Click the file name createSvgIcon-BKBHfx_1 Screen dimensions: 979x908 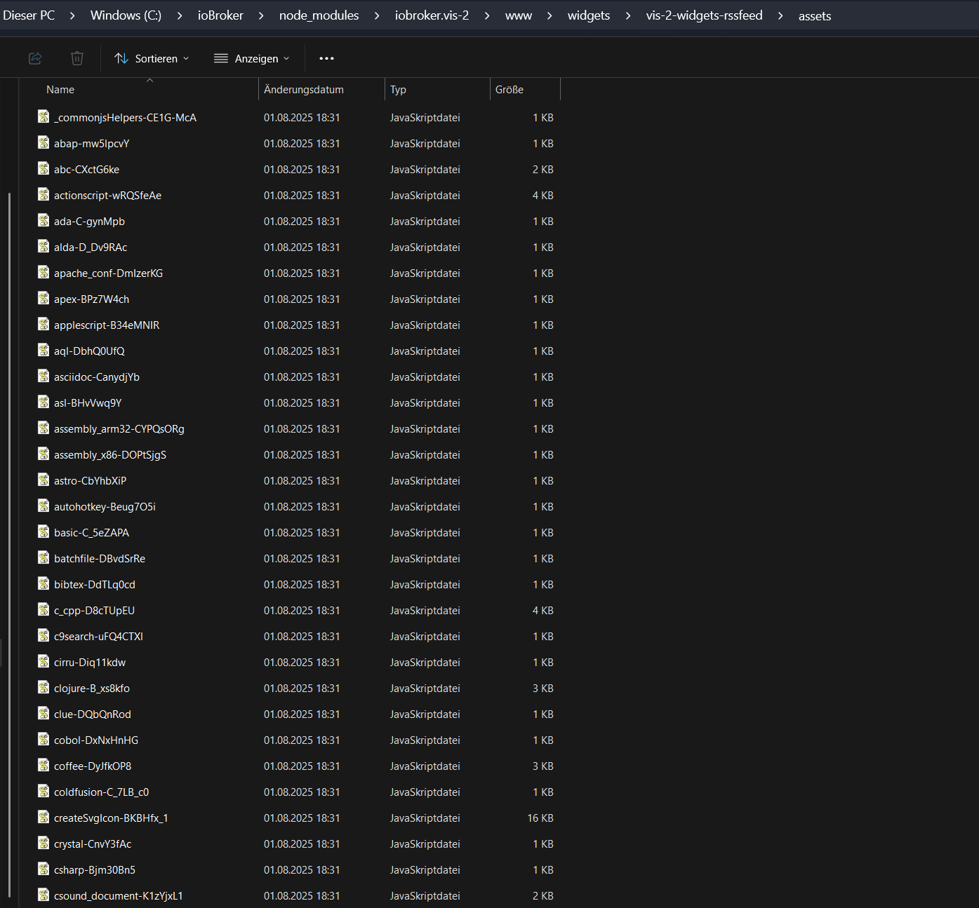pyautogui.click(x=111, y=818)
